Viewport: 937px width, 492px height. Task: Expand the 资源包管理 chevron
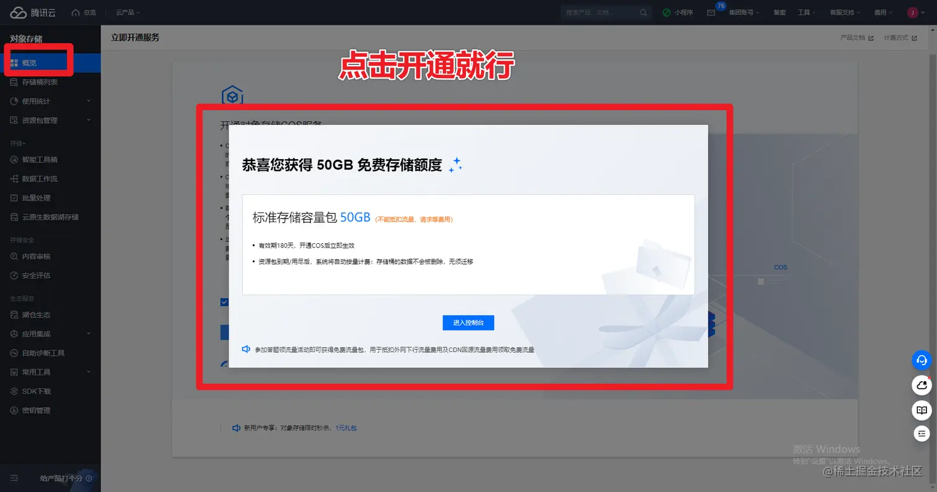point(89,120)
